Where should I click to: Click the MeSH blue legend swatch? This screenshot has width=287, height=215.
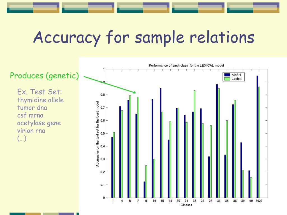tap(227, 75)
